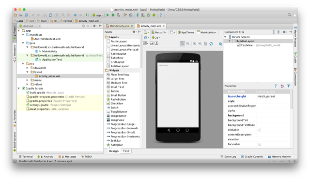The width and height of the screenshot is (310, 181).
Task: Refresh the layout preview
Action: pyautogui.click(x=211, y=44)
